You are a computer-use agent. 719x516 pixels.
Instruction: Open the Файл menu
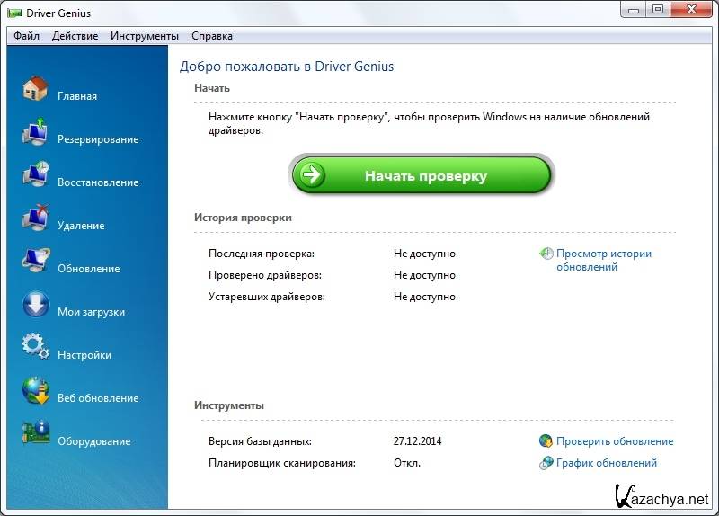tap(26, 36)
